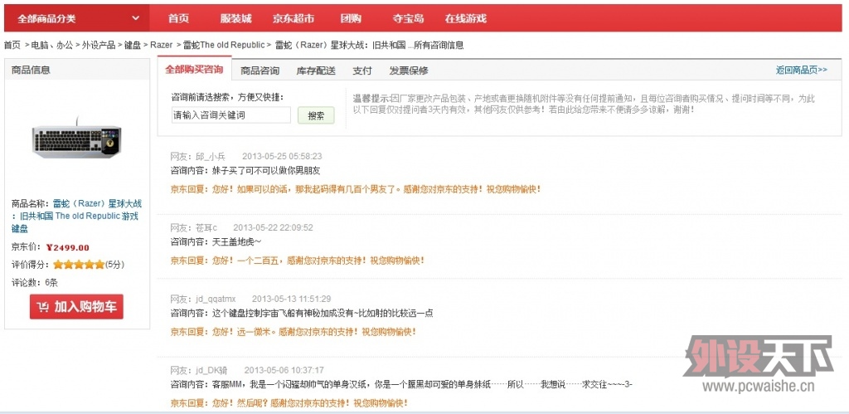Follow the 键盘 breadcrumb link
The image size is (849, 414).
133,45
